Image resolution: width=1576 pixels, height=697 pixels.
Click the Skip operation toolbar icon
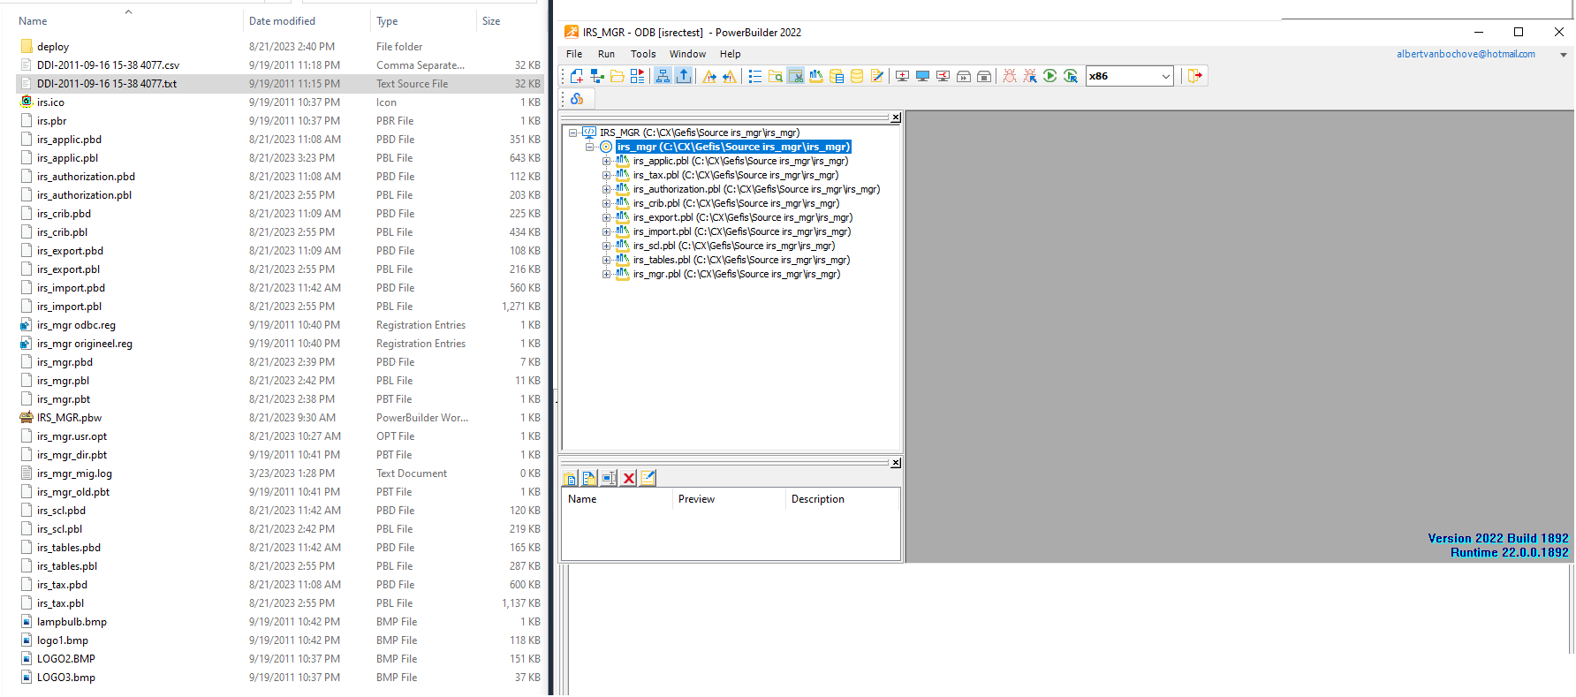tap(964, 76)
